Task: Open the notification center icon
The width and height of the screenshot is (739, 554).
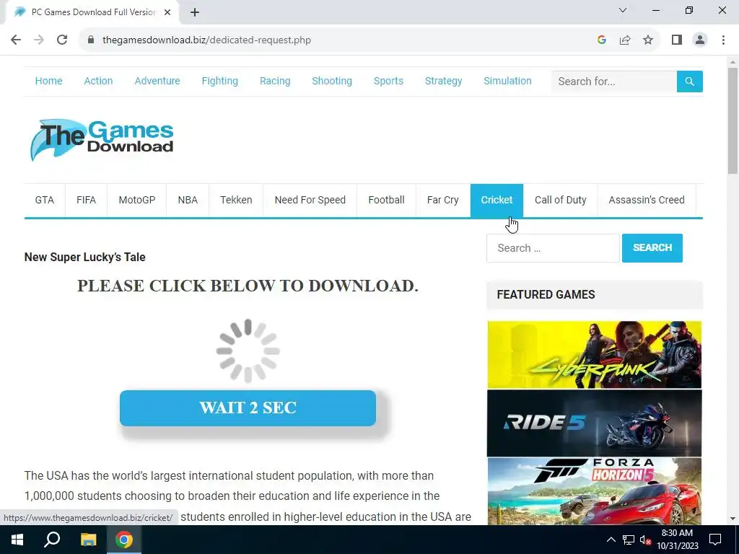Action: [x=715, y=540]
